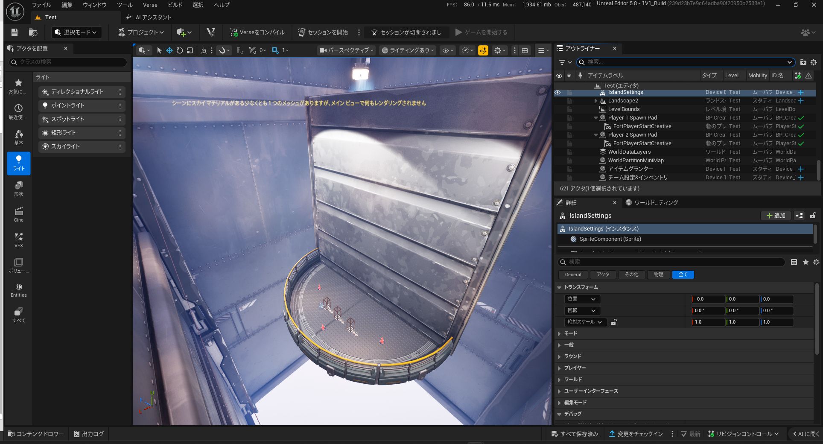The width and height of the screenshot is (823, 444).
Task: Select the Volumes category icon in sidebar
Action: [x=19, y=265]
